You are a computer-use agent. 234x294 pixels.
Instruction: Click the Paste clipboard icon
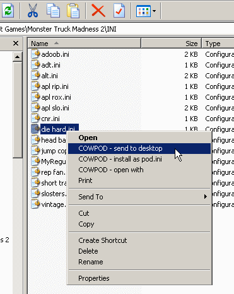(73, 11)
